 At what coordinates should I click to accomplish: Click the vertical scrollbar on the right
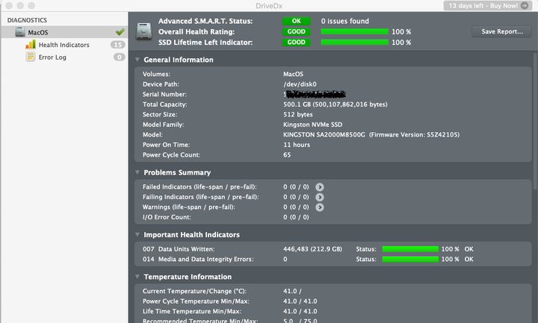535,122
